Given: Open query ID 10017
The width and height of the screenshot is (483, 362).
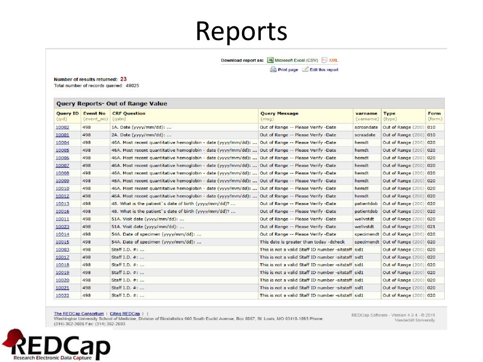Looking at the screenshot, I should [x=62, y=257].
